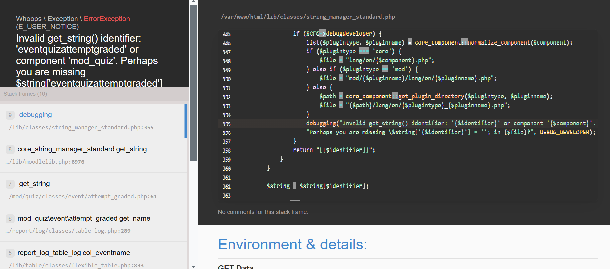Click the frame number 5 badge
This screenshot has height=269, width=610.
[x=10, y=253]
